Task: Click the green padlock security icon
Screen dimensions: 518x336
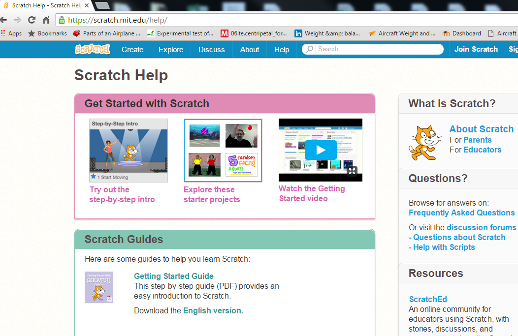Action: click(x=62, y=20)
